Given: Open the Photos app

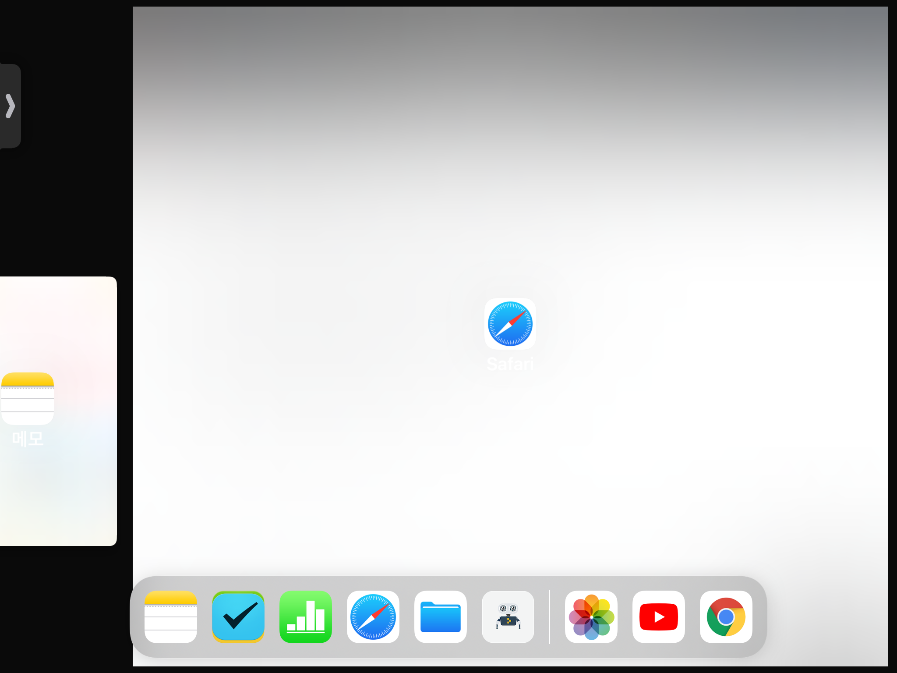Looking at the screenshot, I should coord(591,616).
